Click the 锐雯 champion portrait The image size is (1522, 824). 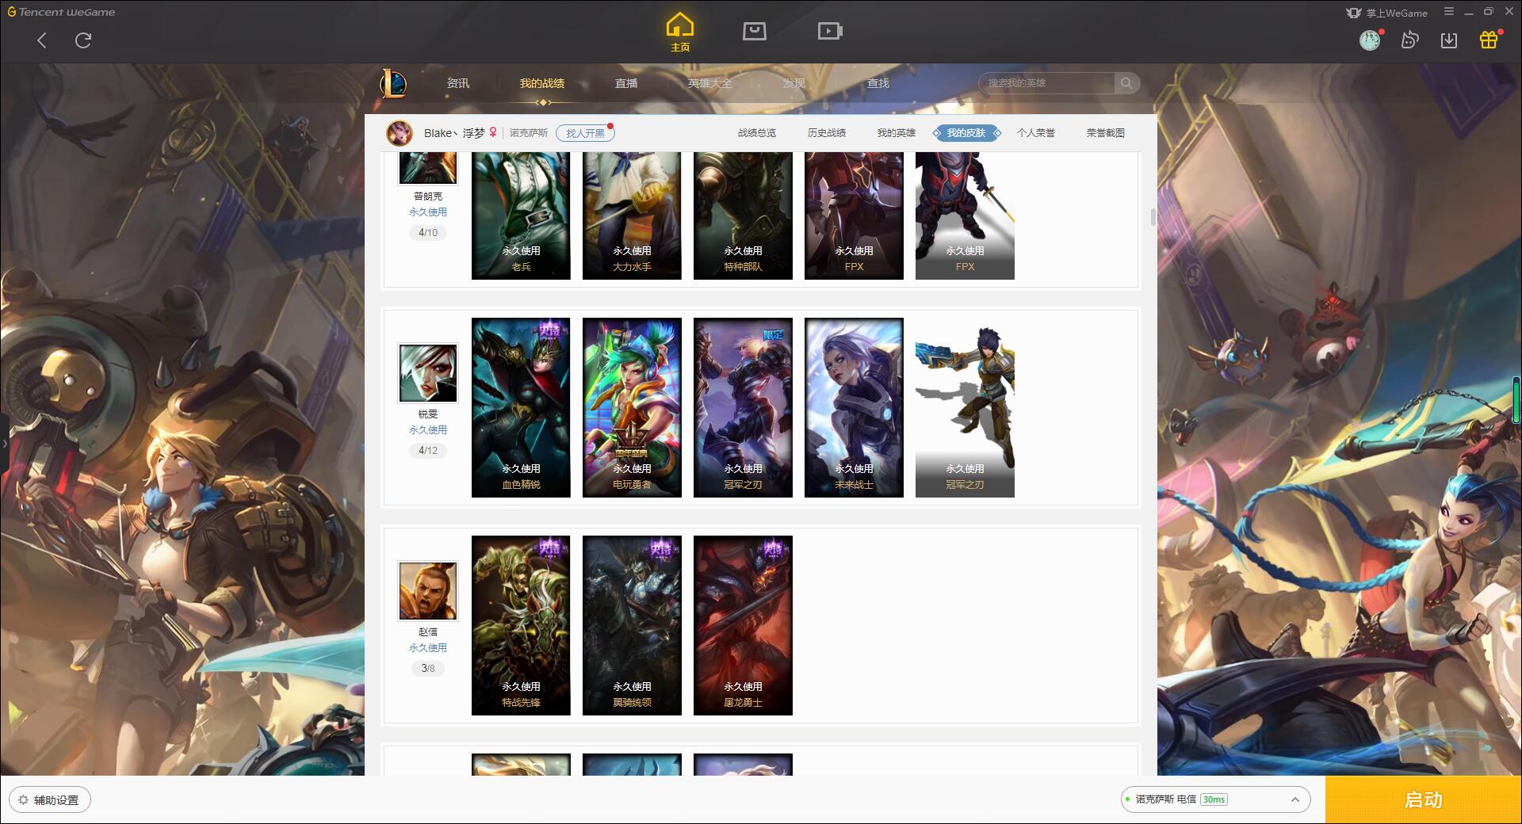tap(428, 373)
